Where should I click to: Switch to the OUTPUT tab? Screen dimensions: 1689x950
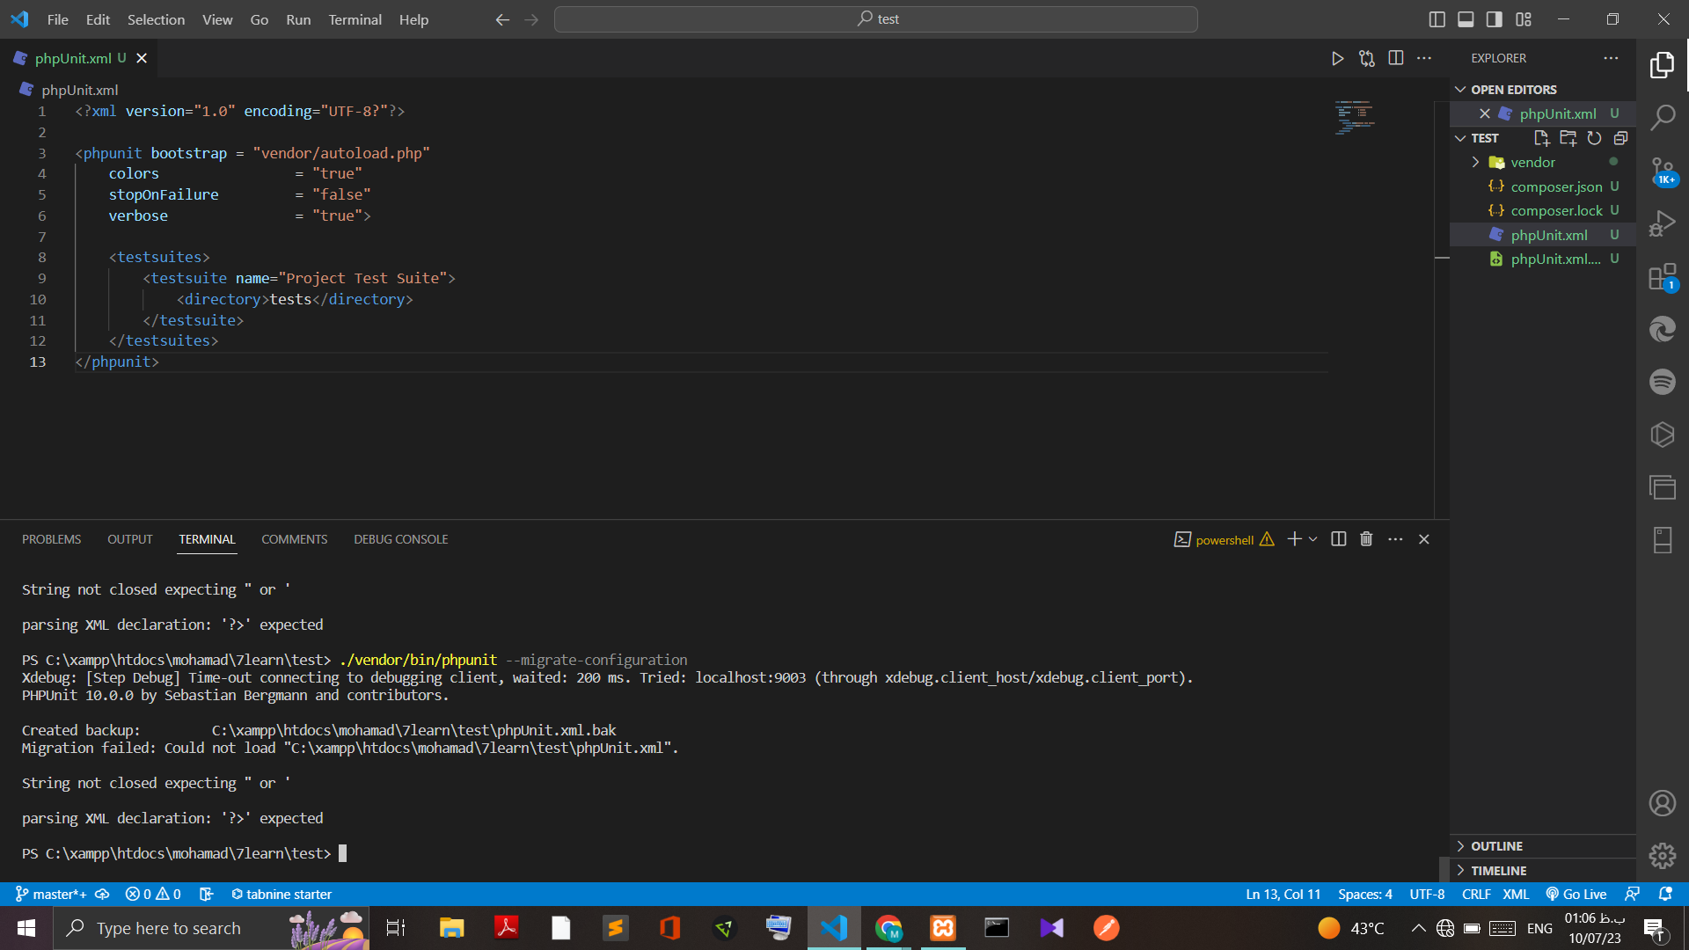[129, 539]
